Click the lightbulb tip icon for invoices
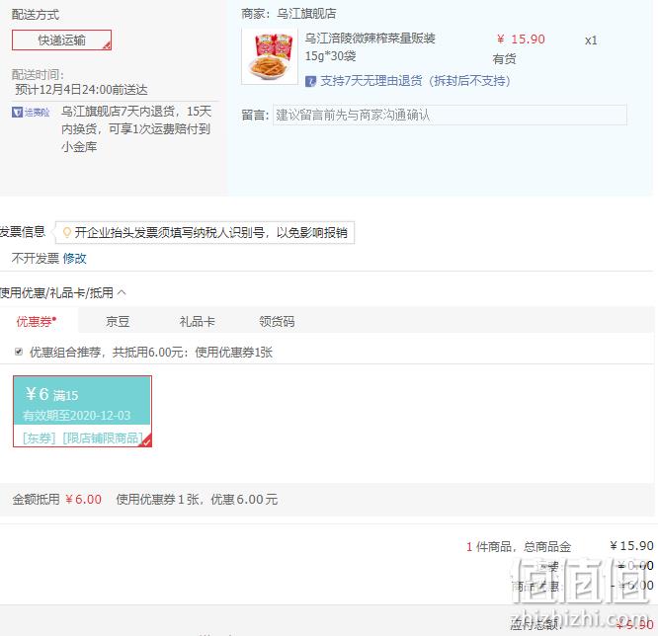The height and width of the screenshot is (636, 658). click(66, 232)
